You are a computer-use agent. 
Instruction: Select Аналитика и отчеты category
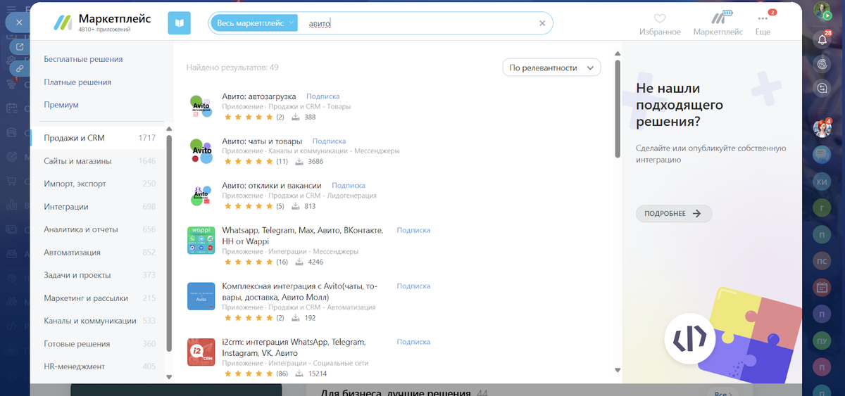pos(98,229)
